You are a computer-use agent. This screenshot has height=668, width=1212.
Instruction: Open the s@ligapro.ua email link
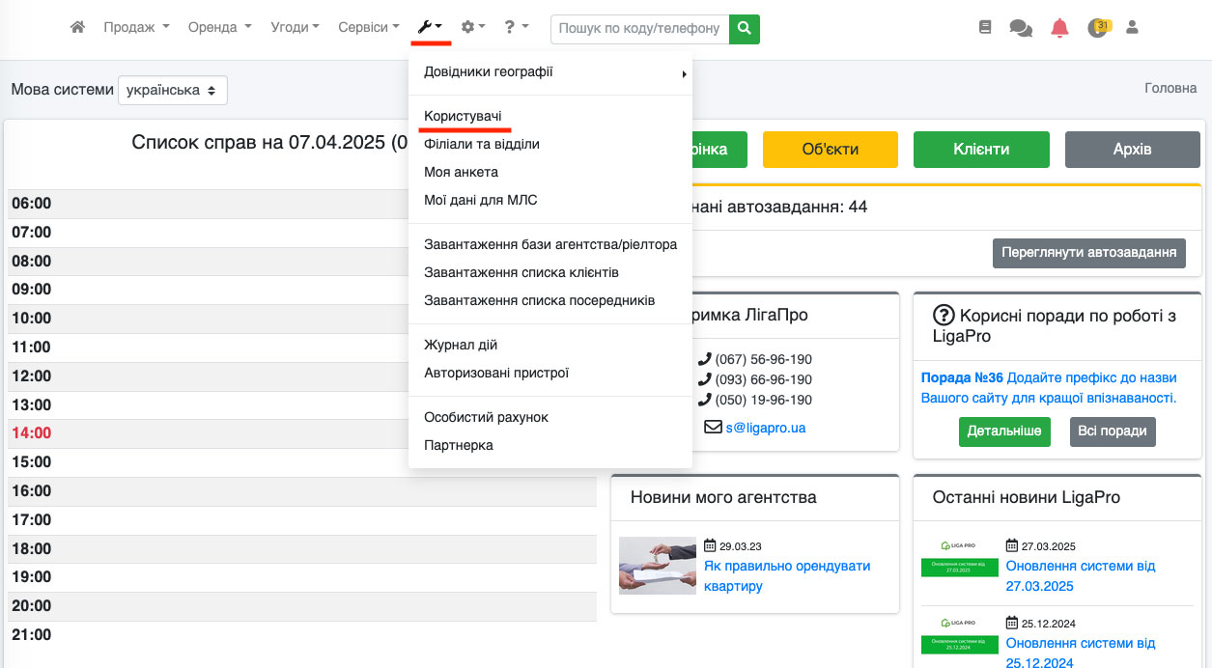pyautogui.click(x=765, y=428)
